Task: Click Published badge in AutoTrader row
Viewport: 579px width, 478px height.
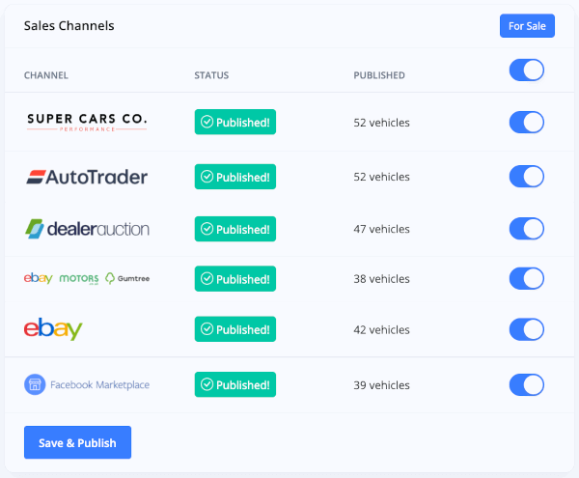Action: coord(235,177)
